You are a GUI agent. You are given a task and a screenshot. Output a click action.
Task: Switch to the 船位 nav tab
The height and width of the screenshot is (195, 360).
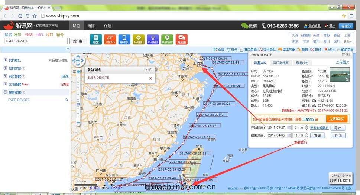[x=77, y=26]
